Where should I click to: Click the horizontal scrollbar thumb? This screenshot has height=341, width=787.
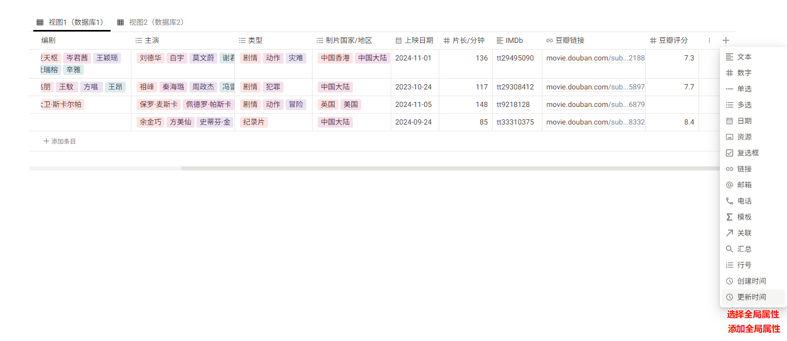click(450, 168)
